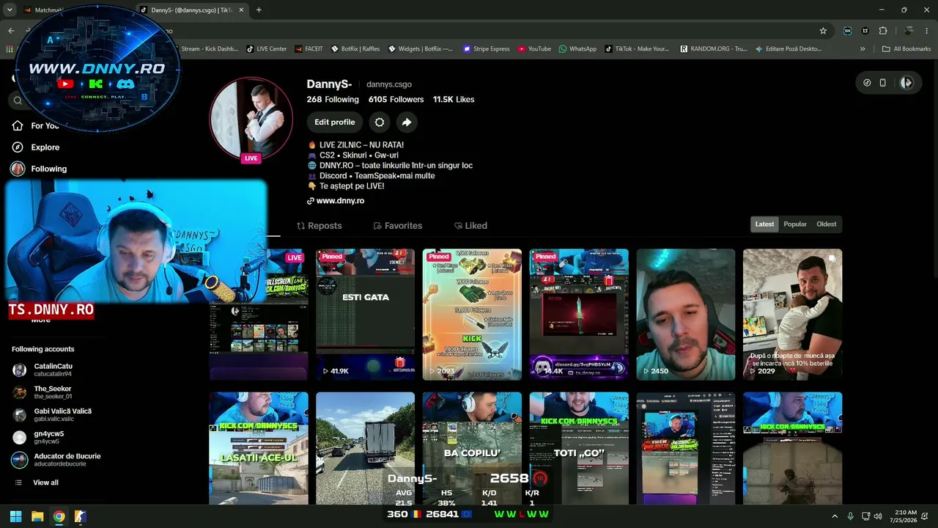Open the Chrome apps grid icon
Image resolution: width=938 pixels, height=528 pixels.
[x=10, y=49]
